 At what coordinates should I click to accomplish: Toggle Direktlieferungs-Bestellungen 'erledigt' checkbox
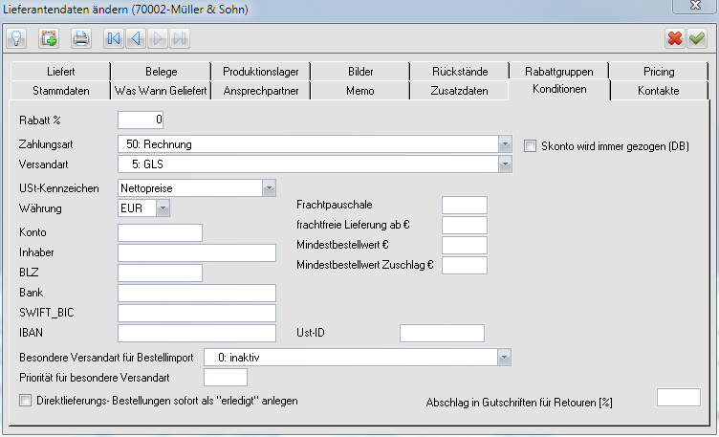(26, 400)
